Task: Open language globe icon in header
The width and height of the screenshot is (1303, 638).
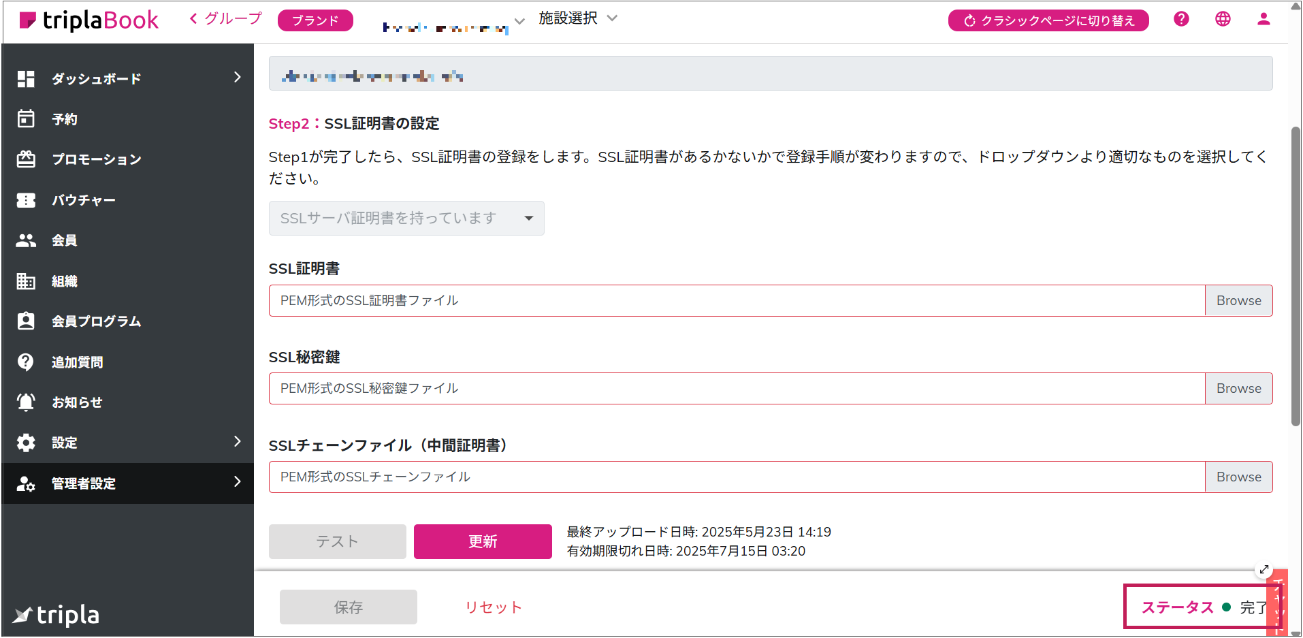Action: [x=1223, y=19]
